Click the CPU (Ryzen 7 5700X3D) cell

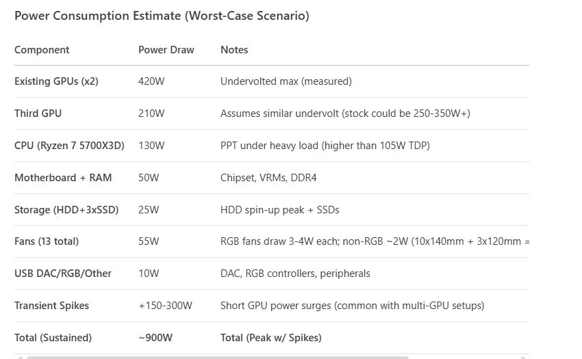[69, 146]
